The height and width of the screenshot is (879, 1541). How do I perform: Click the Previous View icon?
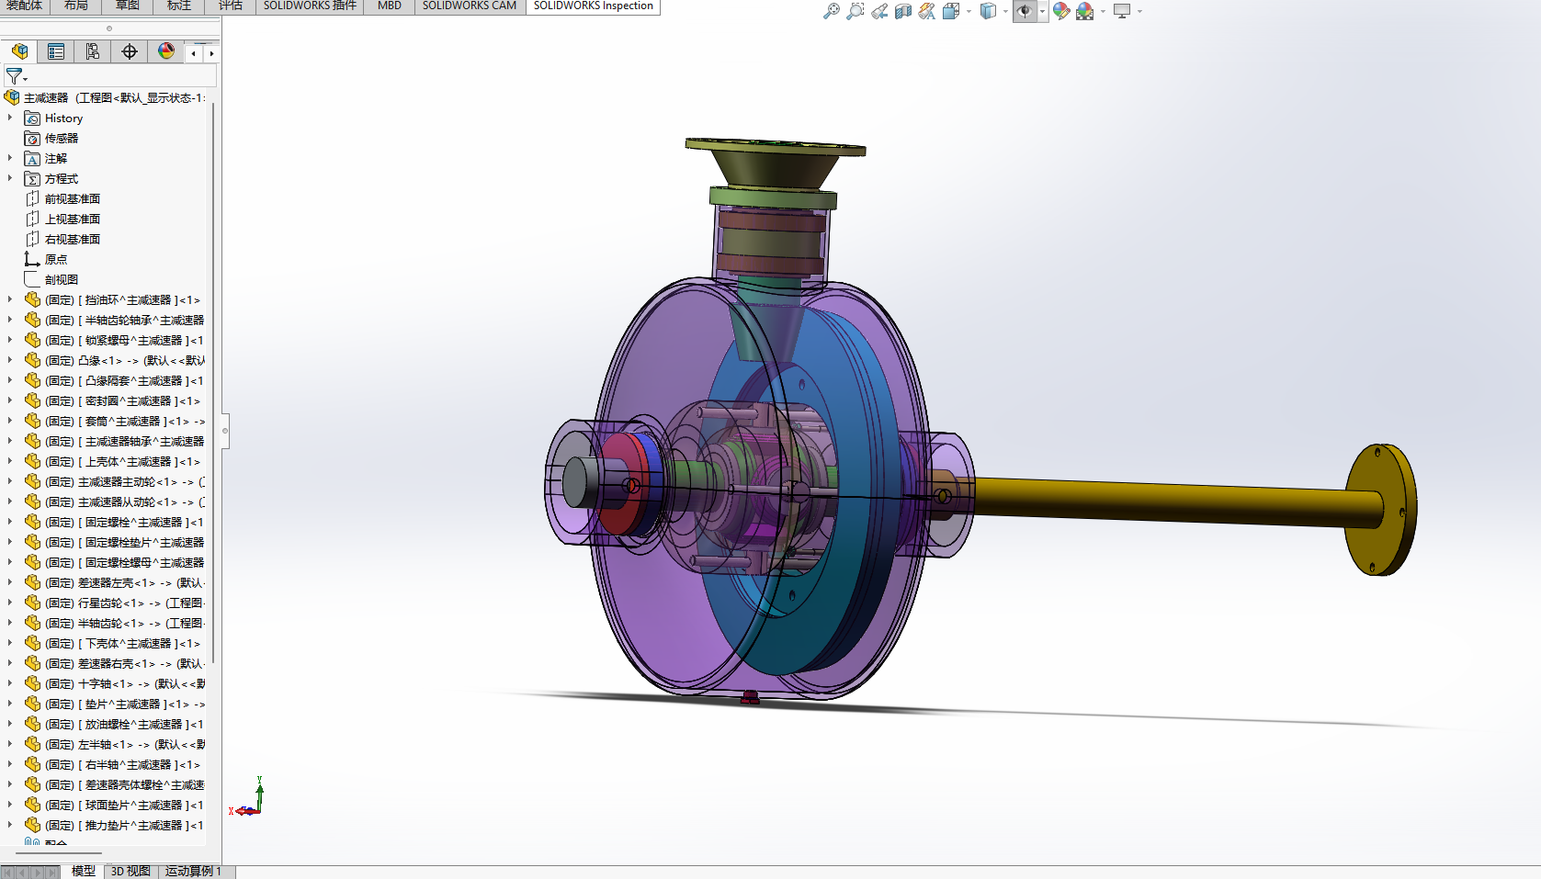[x=879, y=11]
